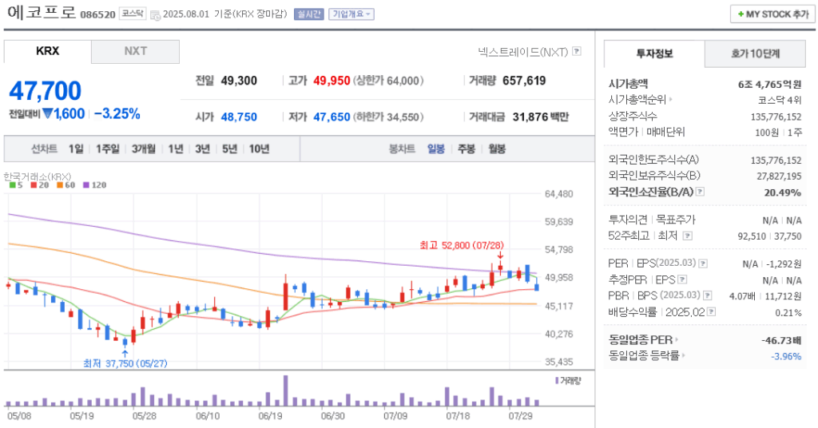Click orange 60-day moving average legend swatch

pos(60,185)
